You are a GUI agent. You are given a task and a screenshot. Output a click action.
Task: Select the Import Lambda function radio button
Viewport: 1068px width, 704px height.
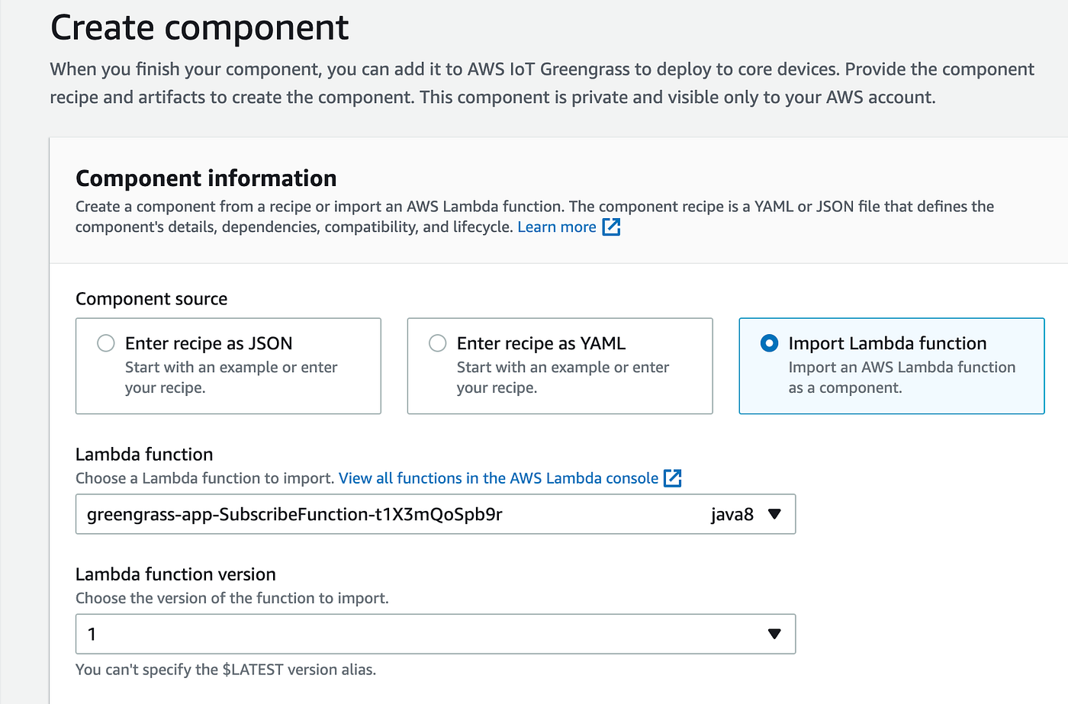pyautogui.click(x=770, y=343)
